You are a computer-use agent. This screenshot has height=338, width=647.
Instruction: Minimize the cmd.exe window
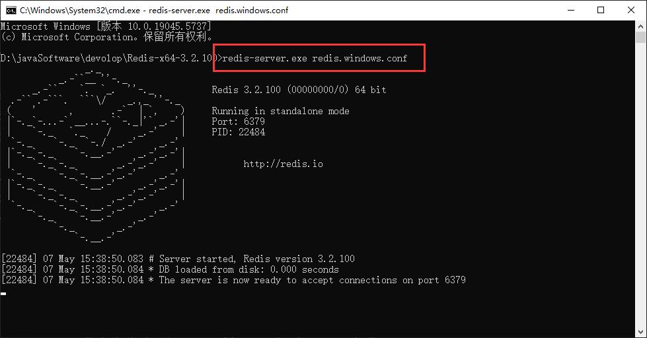(571, 11)
